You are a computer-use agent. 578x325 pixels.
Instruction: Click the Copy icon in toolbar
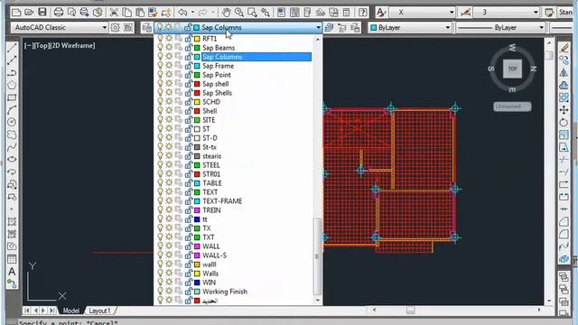[x=127, y=13]
